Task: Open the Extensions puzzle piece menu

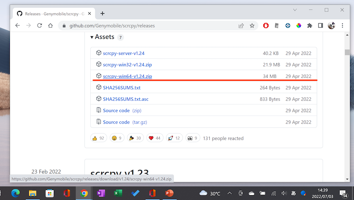Action: pos(309,26)
